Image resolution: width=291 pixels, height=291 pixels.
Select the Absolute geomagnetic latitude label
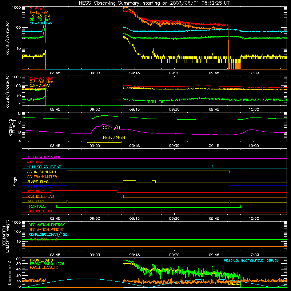point(251,260)
